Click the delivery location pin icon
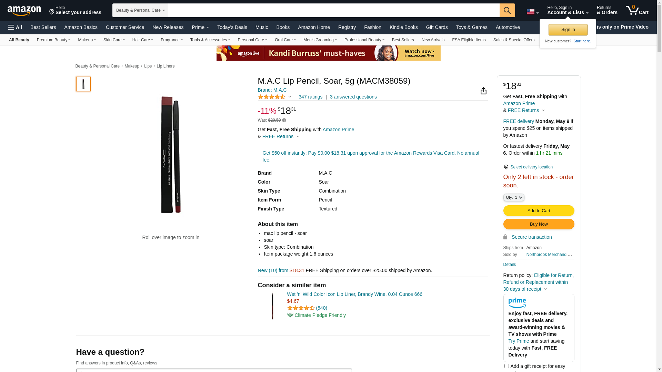This screenshot has height=372, width=662. (506, 167)
